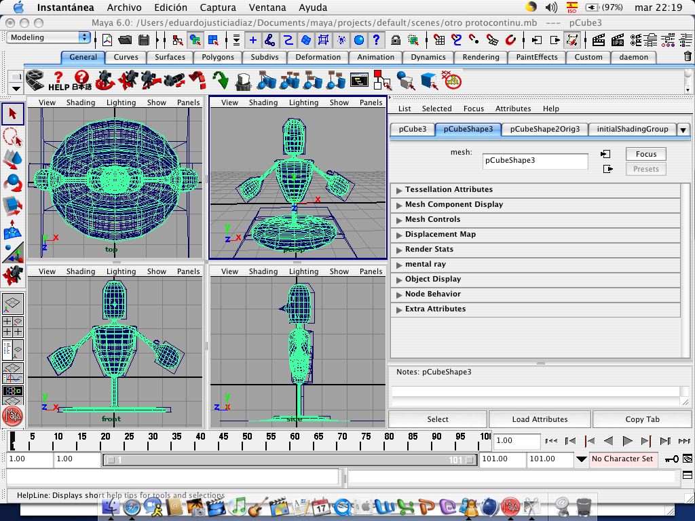Open the Japanese help shelf button
This screenshot has width=695, height=521.
pyautogui.click(x=81, y=81)
